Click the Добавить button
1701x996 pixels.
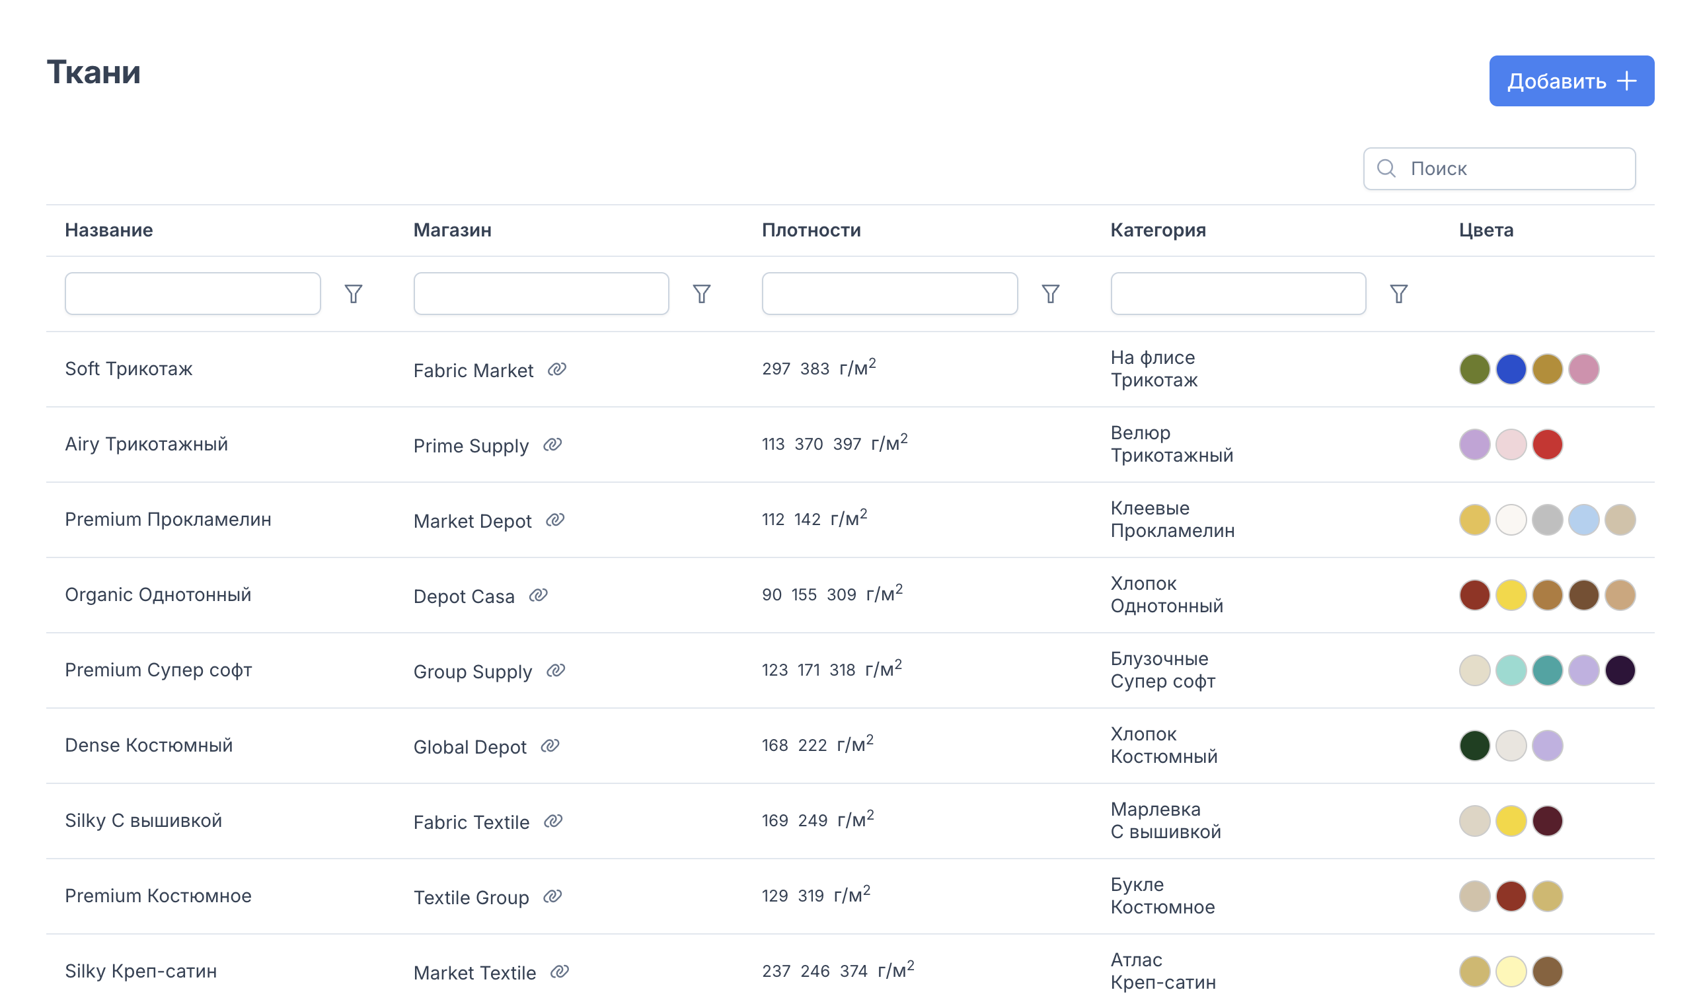(1571, 81)
